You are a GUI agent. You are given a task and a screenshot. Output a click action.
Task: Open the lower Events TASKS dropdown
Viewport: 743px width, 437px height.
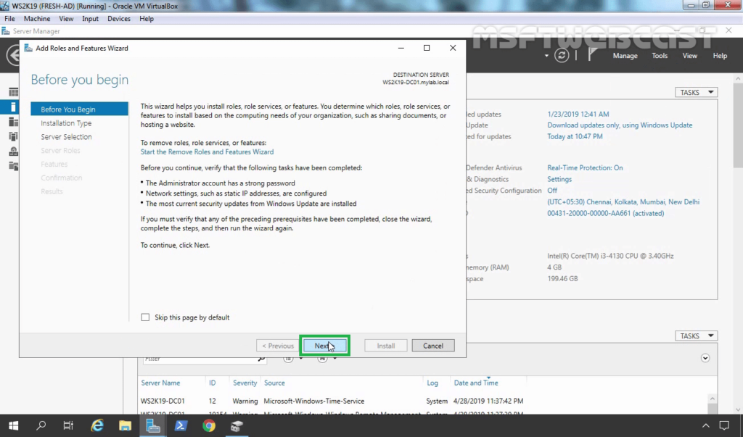[696, 336]
